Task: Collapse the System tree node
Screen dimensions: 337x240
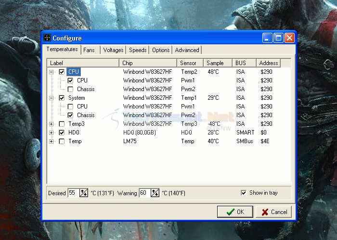Action: 51,98
